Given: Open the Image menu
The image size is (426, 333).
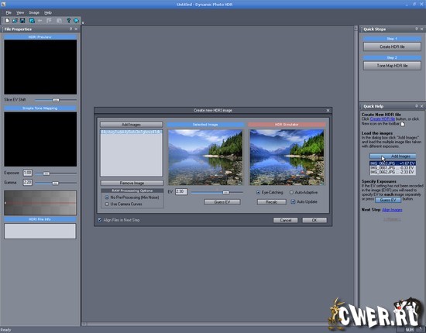Looking at the screenshot, I should tap(34, 12).
